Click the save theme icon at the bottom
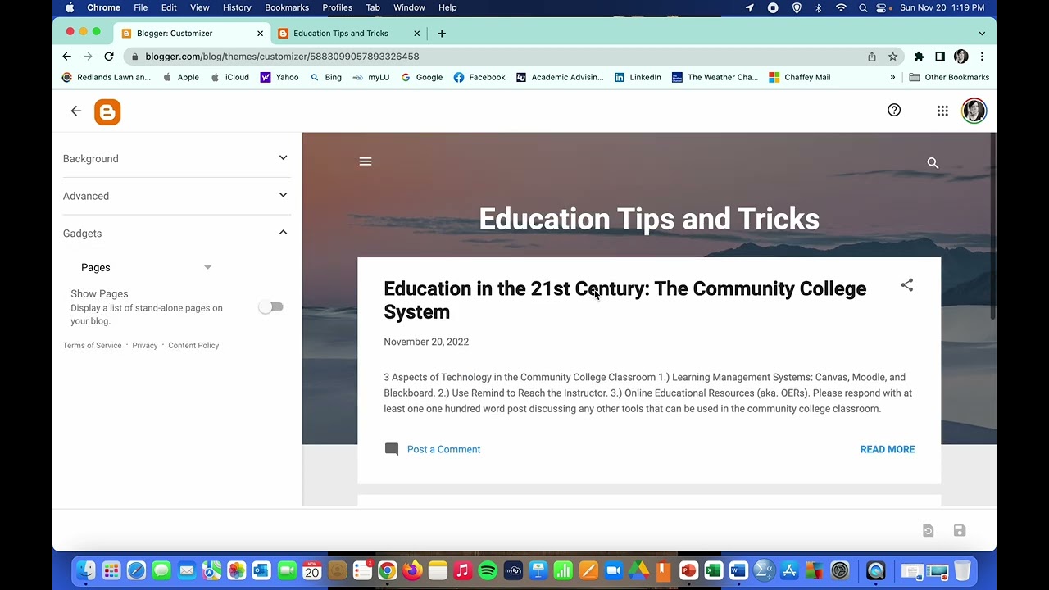Image resolution: width=1049 pixels, height=590 pixels. [960, 531]
